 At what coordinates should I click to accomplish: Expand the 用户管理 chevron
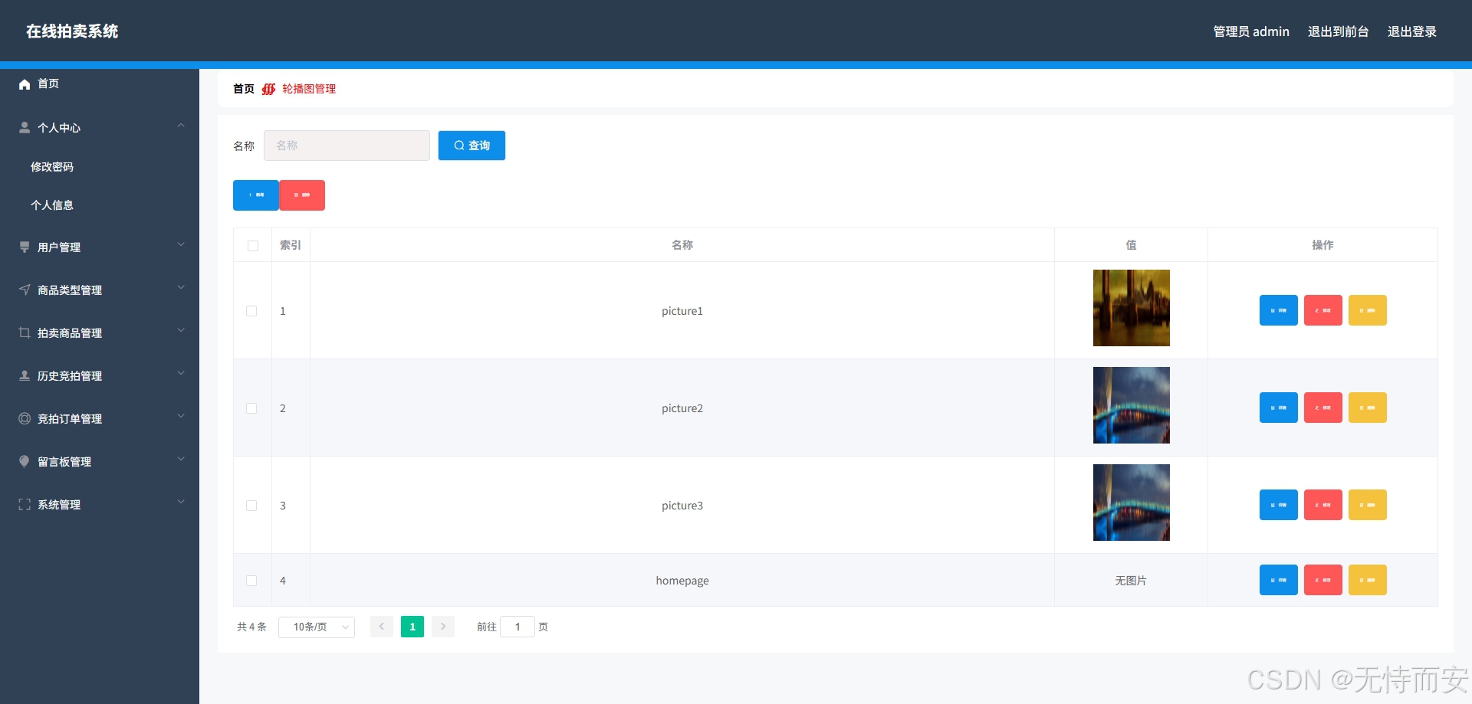[181, 245]
